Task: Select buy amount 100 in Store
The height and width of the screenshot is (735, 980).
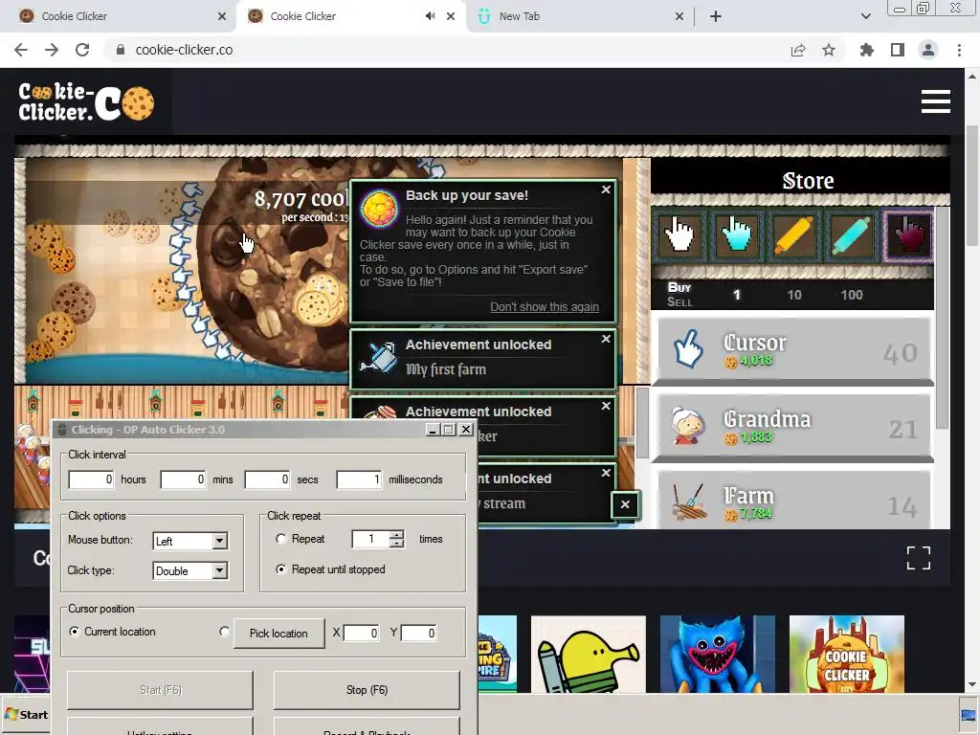Action: [x=851, y=295]
